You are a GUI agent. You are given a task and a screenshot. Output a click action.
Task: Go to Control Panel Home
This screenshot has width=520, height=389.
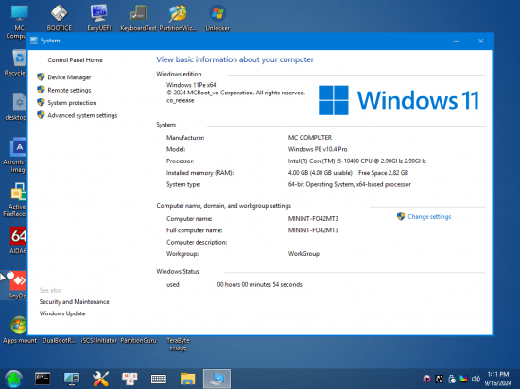(x=75, y=59)
